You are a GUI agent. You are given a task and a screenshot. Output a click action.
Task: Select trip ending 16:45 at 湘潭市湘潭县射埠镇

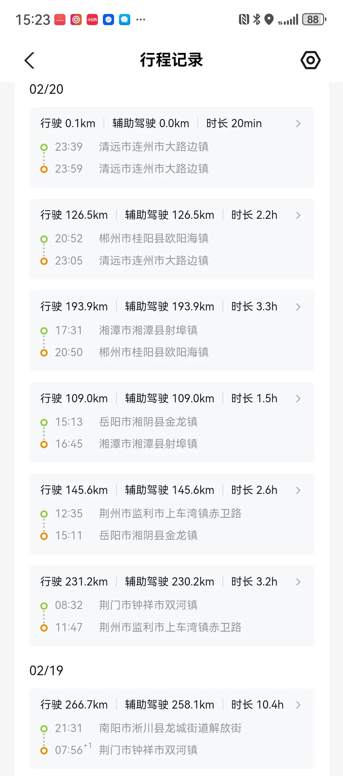click(148, 444)
